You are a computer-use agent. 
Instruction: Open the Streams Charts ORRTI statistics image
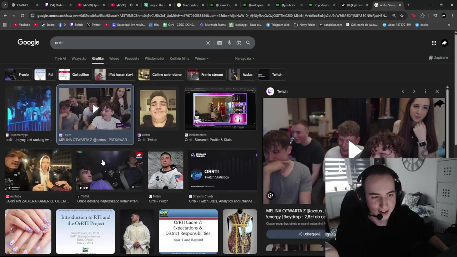click(222, 170)
